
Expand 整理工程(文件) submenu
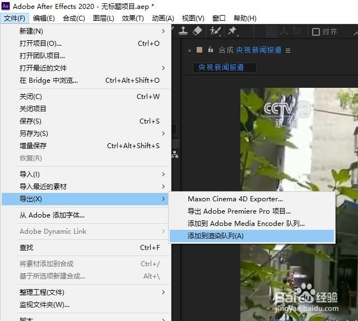[86, 292]
